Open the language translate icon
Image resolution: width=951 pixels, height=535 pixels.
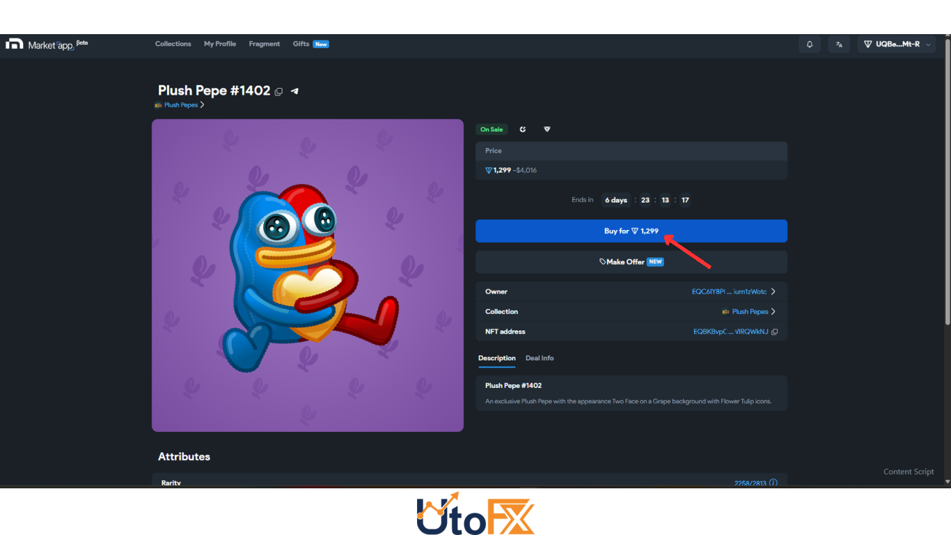[839, 44]
